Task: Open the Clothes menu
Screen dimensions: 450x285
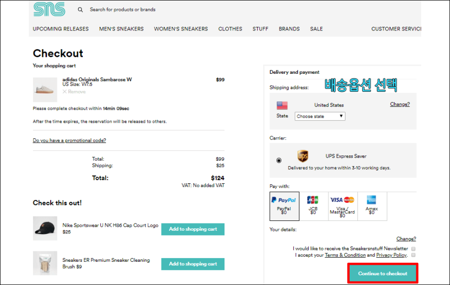Action: pyautogui.click(x=230, y=29)
